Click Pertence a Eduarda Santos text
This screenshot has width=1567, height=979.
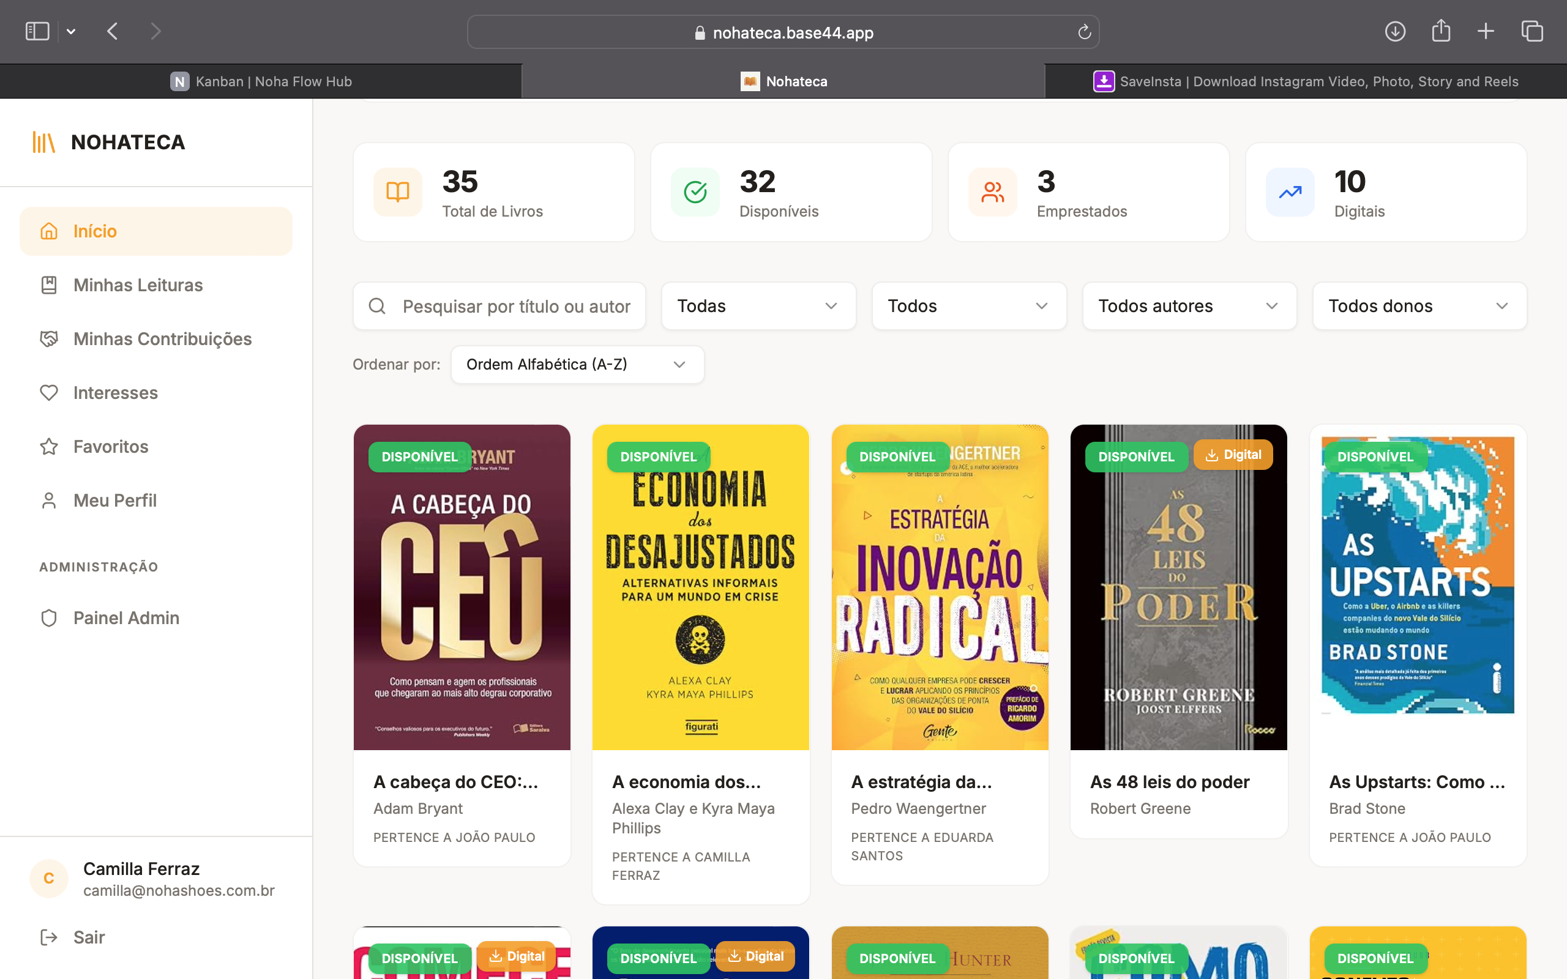[x=922, y=846]
